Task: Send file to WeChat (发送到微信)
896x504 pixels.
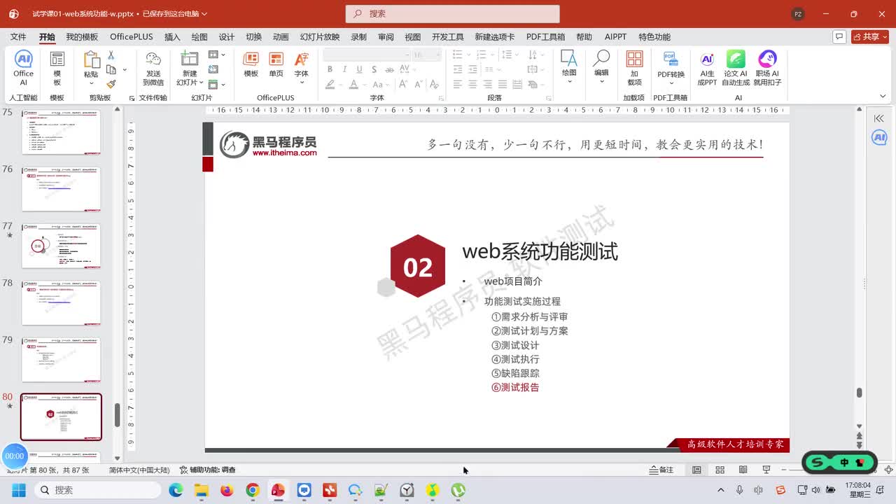Action: [x=153, y=68]
